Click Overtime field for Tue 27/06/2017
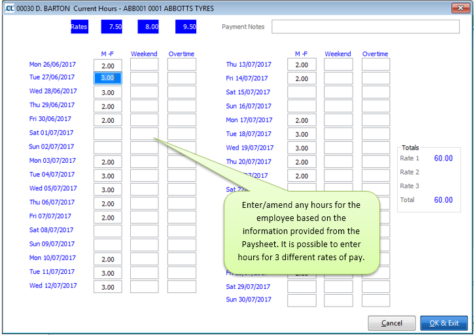Viewport: 475px width, 336px height. (x=182, y=78)
